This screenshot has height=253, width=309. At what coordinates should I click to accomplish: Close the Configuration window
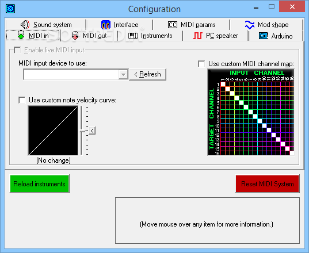click(x=292, y=7)
